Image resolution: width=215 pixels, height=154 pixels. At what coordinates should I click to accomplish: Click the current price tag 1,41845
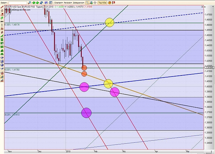[209, 68]
